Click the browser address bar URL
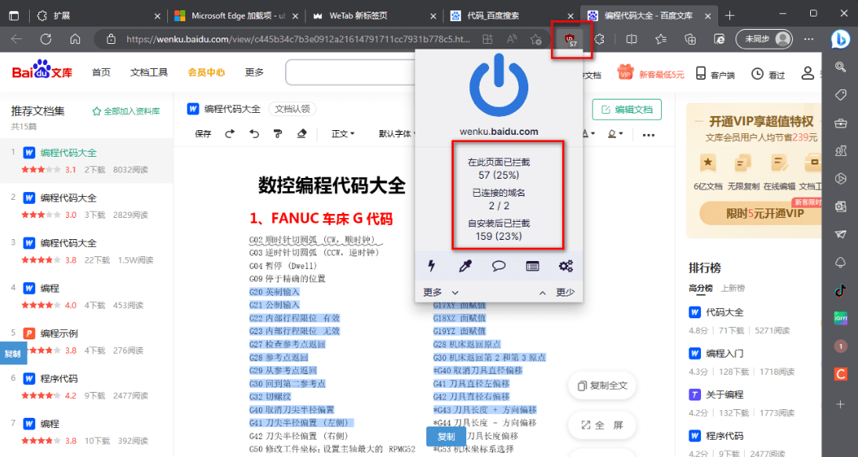The width and height of the screenshot is (858, 457). [x=298, y=39]
